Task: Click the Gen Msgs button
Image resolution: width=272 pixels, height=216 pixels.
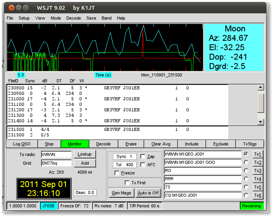Action: click(x=121, y=193)
